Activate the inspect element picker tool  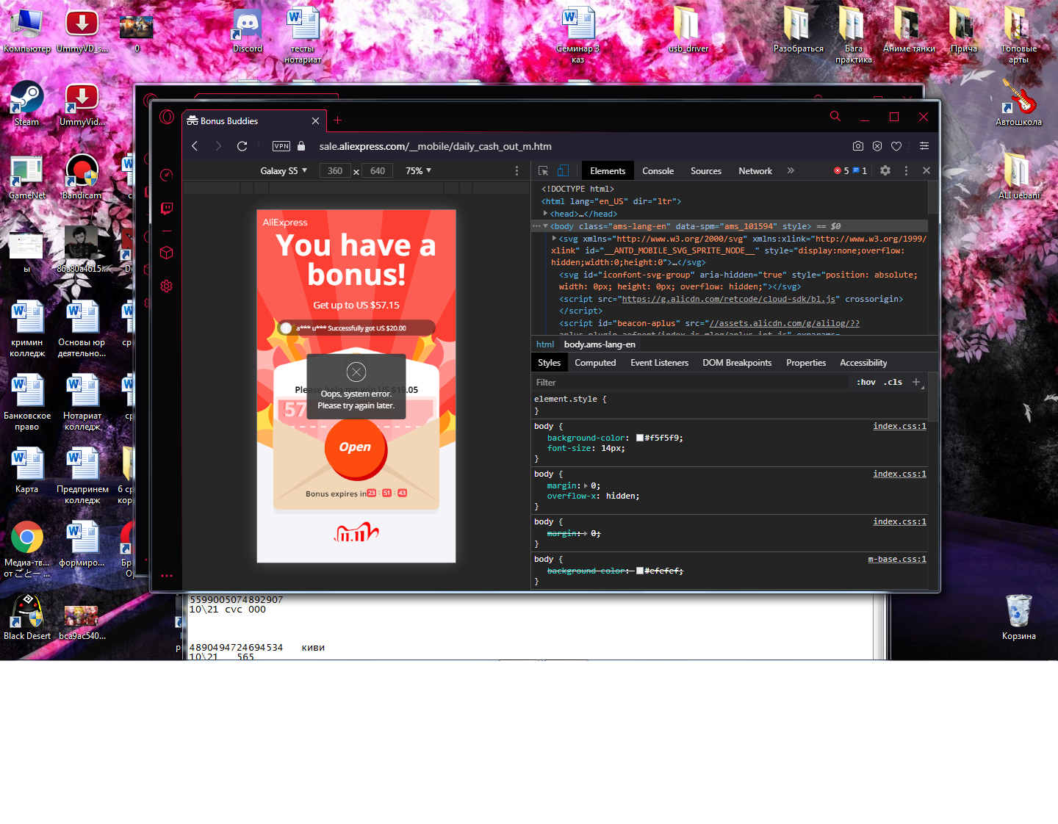click(x=544, y=171)
